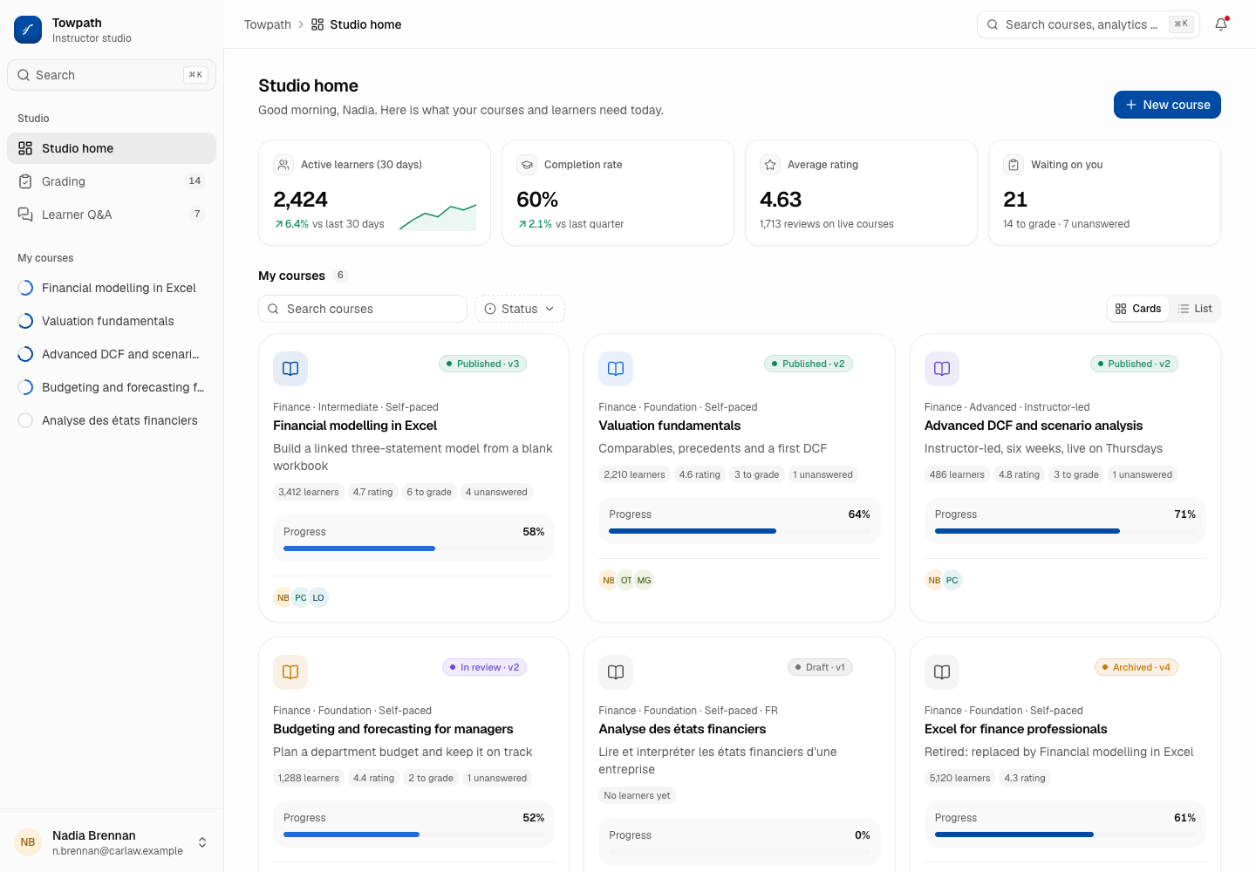Image resolution: width=1256 pixels, height=872 pixels.
Task: Switch to Cards view
Action: (1138, 309)
